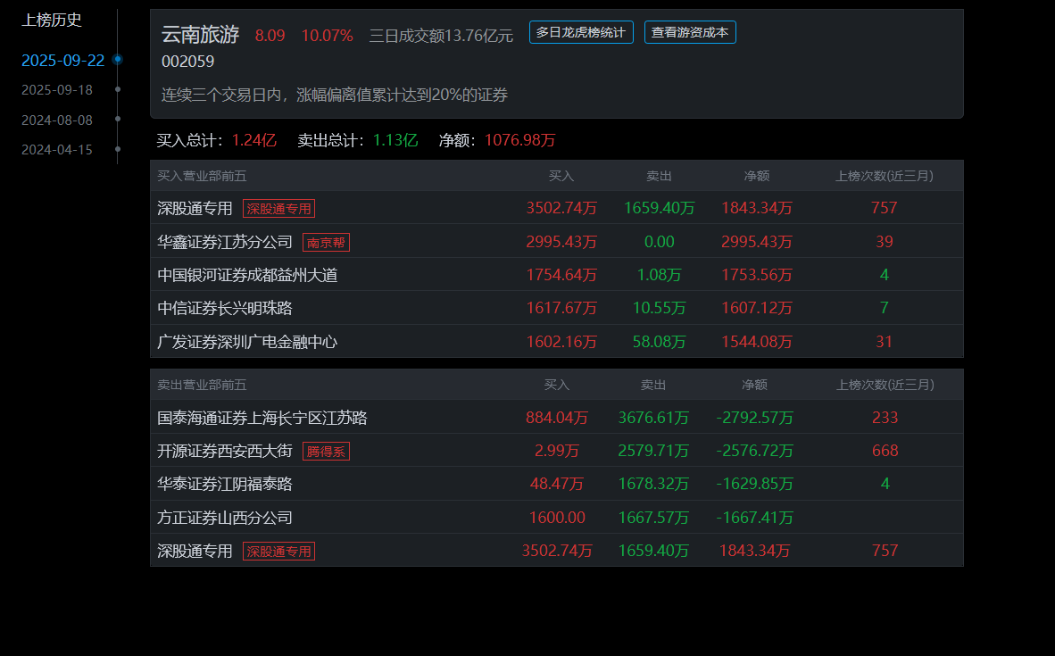The height and width of the screenshot is (656, 1055).
Task: Select history date 2024-04-15
Action: (x=57, y=150)
